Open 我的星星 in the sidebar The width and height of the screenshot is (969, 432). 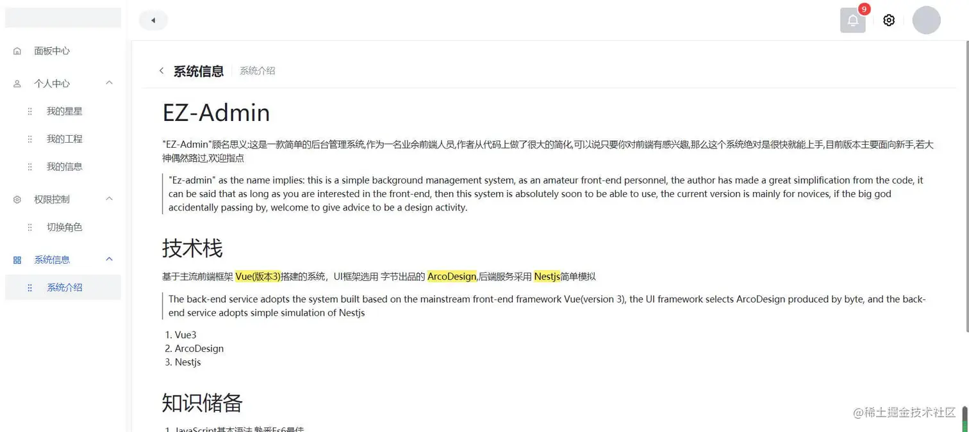tap(63, 111)
